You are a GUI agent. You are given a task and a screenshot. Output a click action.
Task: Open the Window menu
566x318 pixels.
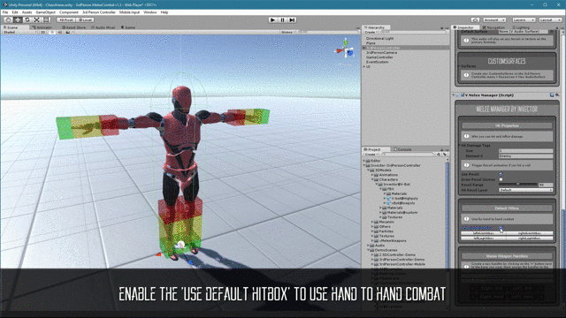click(149, 12)
